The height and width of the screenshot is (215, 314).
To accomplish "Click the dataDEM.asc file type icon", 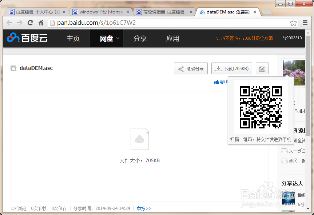I will pos(13,68).
